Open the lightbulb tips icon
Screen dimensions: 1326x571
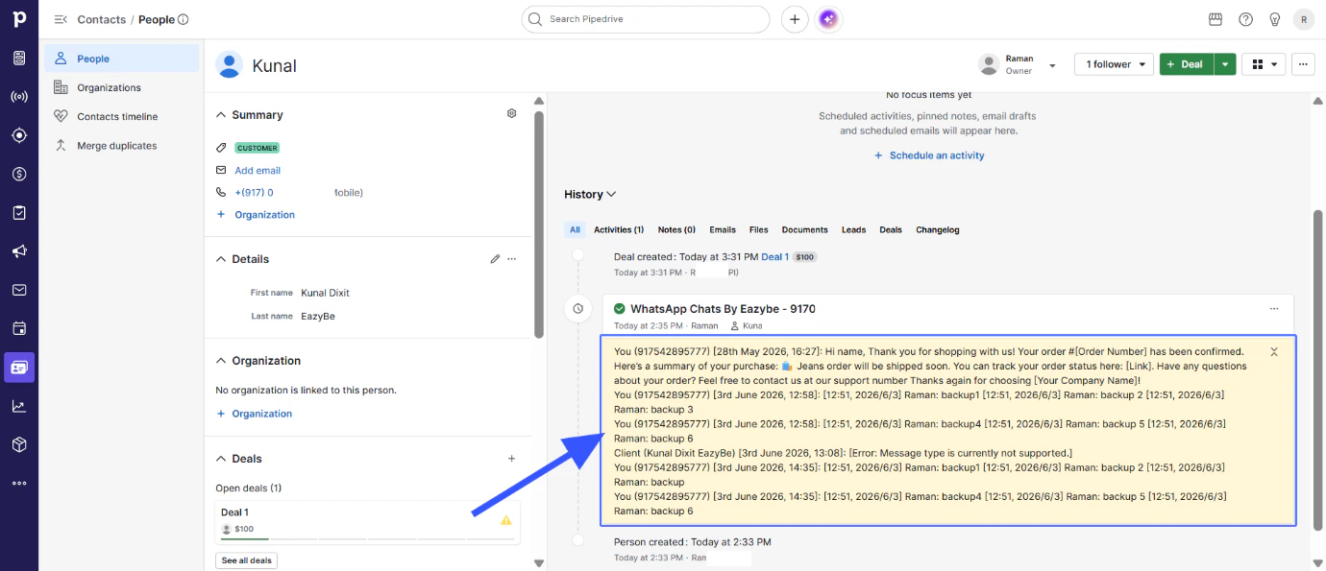pos(1275,19)
